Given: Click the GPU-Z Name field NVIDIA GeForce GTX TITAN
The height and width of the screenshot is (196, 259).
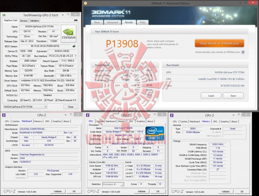Looking at the screenshot, I should (39, 26).
